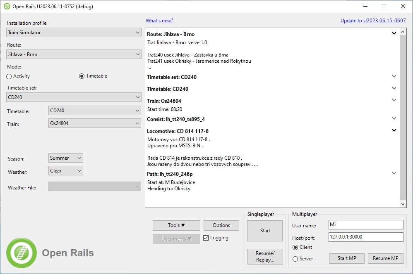Open the Options dialog
Screen dimensions: 413x274
[221, 225]
